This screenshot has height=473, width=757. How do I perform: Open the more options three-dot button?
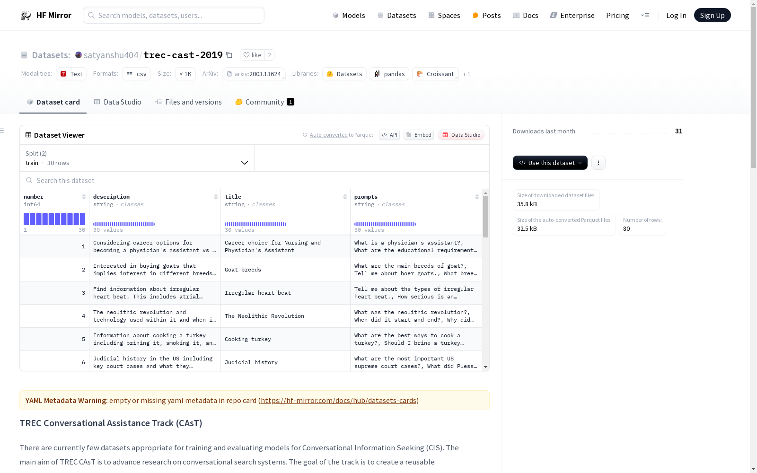click(x=599, y=163)
